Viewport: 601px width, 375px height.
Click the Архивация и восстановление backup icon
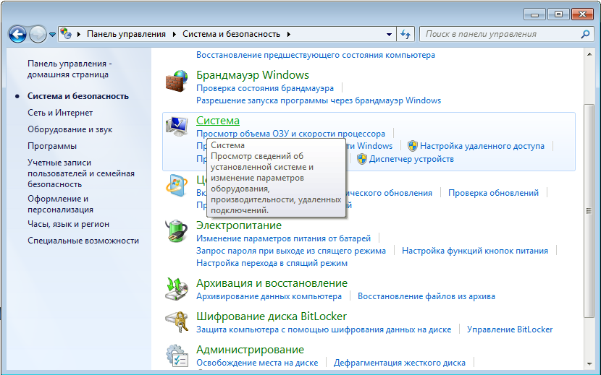(177, 289)
